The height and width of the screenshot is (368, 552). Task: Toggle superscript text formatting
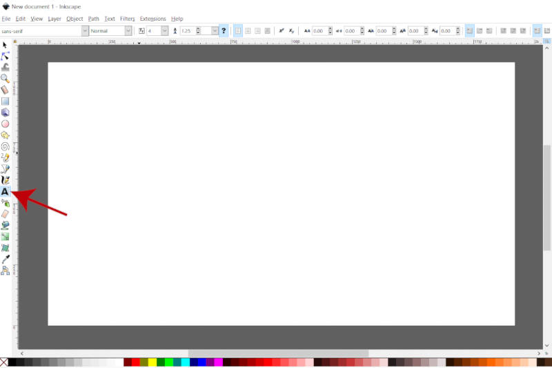tap(282, 31)
